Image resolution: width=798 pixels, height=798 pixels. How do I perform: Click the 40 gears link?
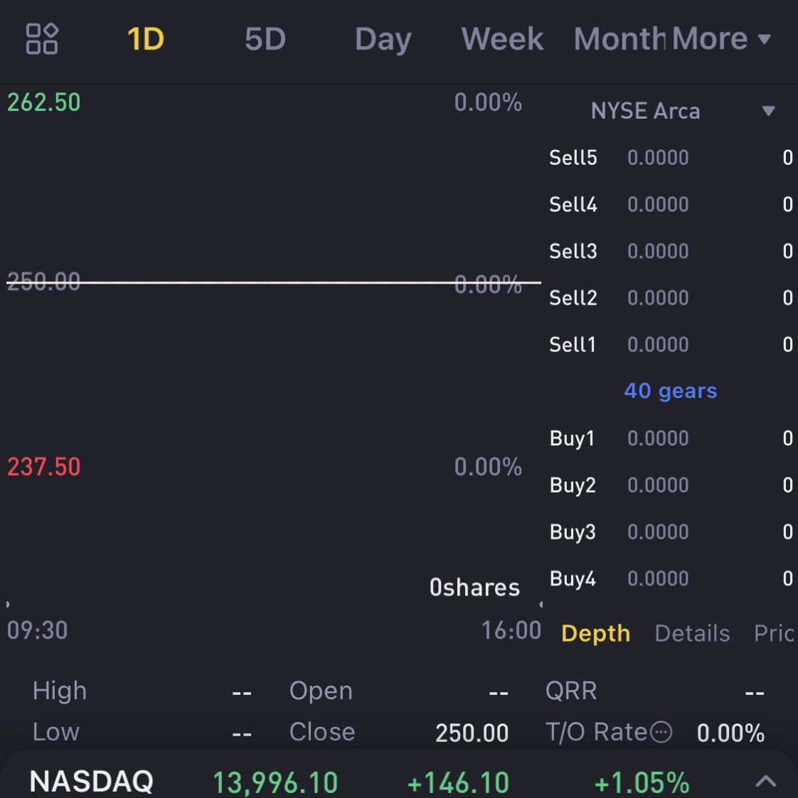tap(671, 391)
